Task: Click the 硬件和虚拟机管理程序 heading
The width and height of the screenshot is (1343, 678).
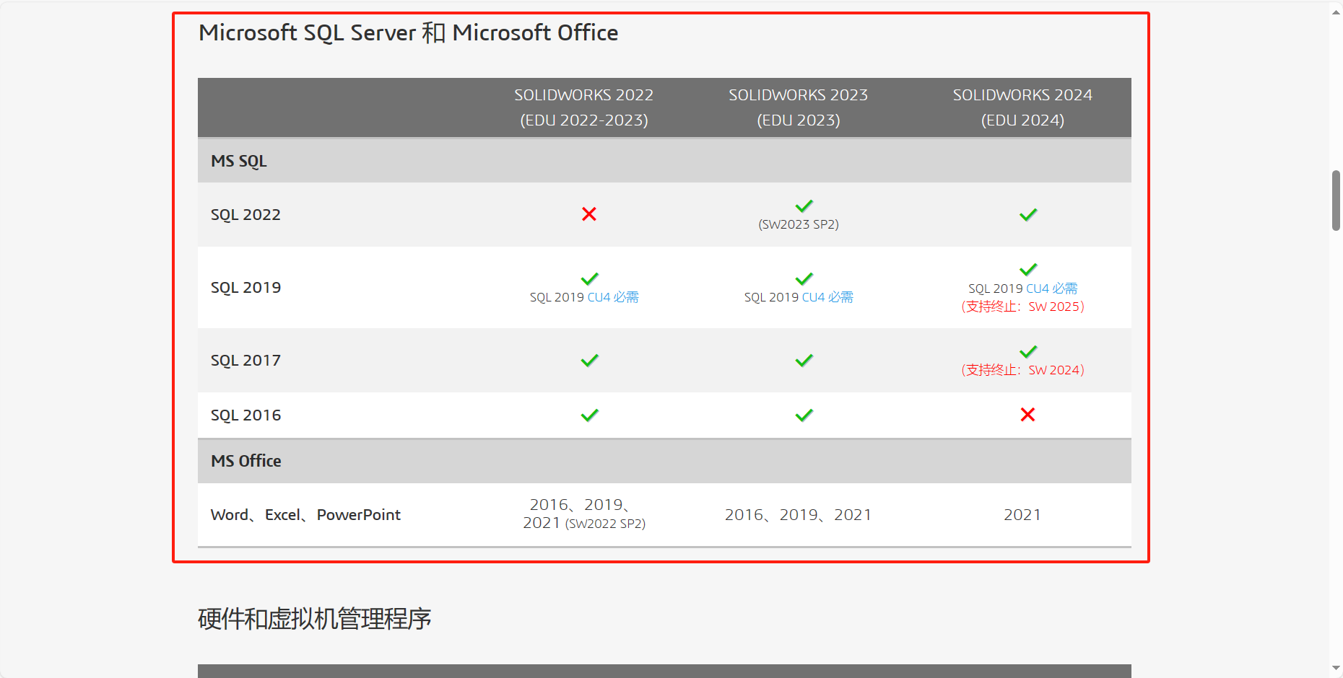Action: 314,619
